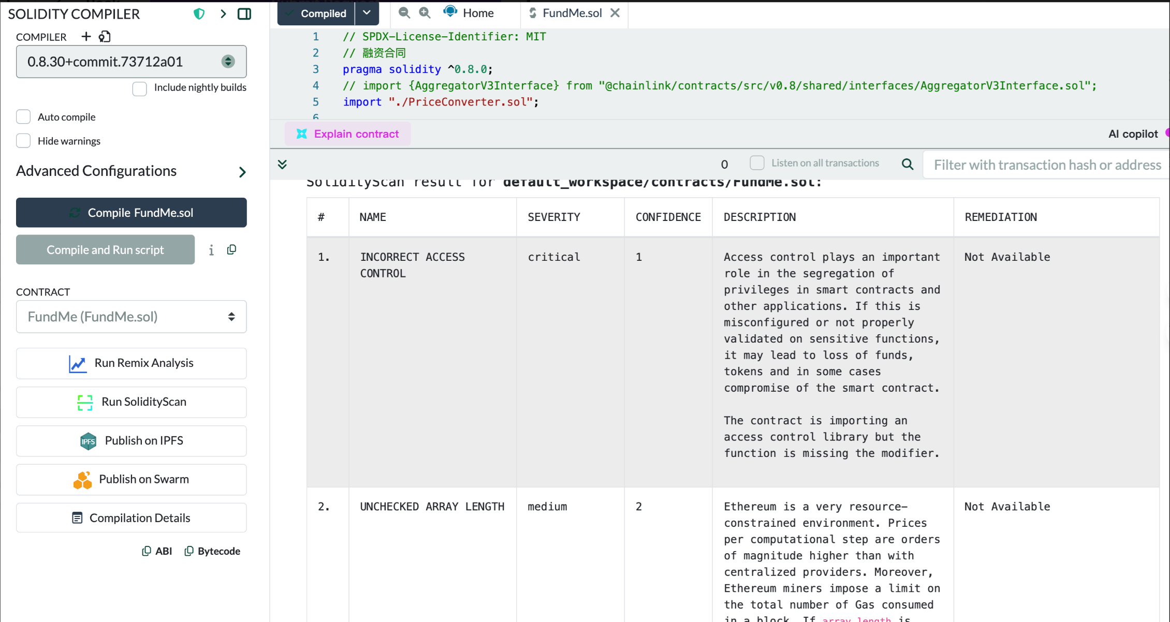
Task: Click the zoom in magnifier icon
Action: [425, 13]
